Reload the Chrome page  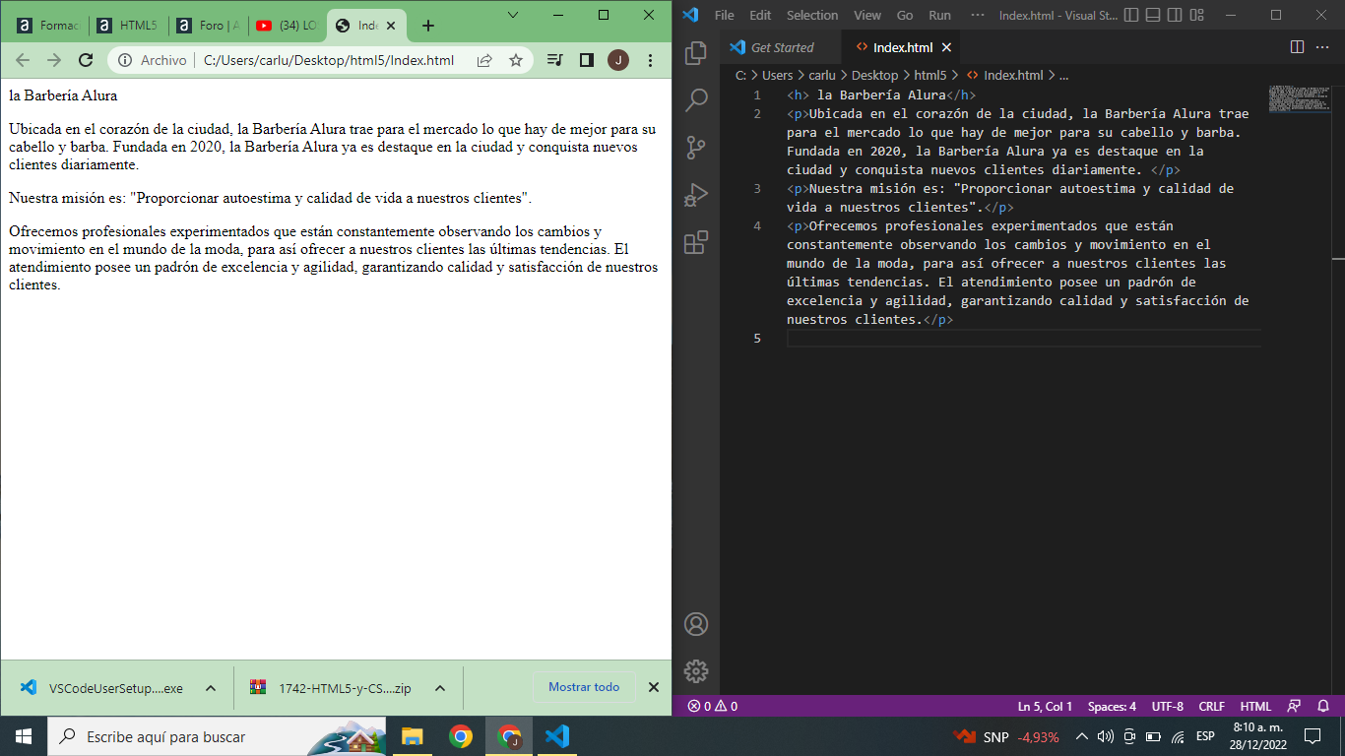(x=86, y=60)
